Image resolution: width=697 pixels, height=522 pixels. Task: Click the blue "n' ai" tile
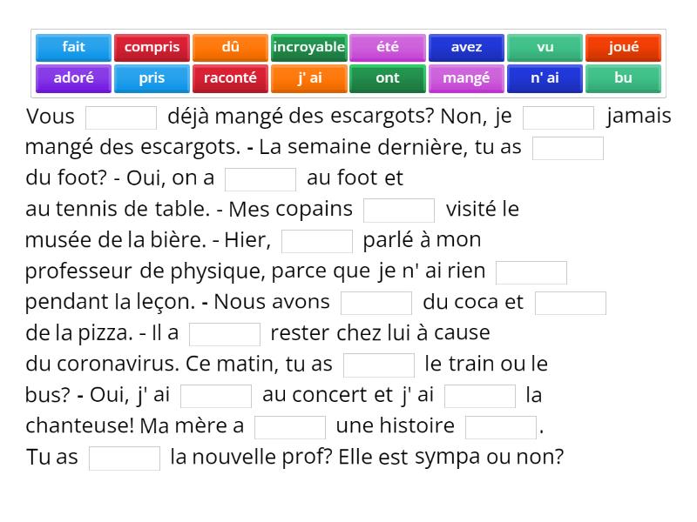point(545,78)
